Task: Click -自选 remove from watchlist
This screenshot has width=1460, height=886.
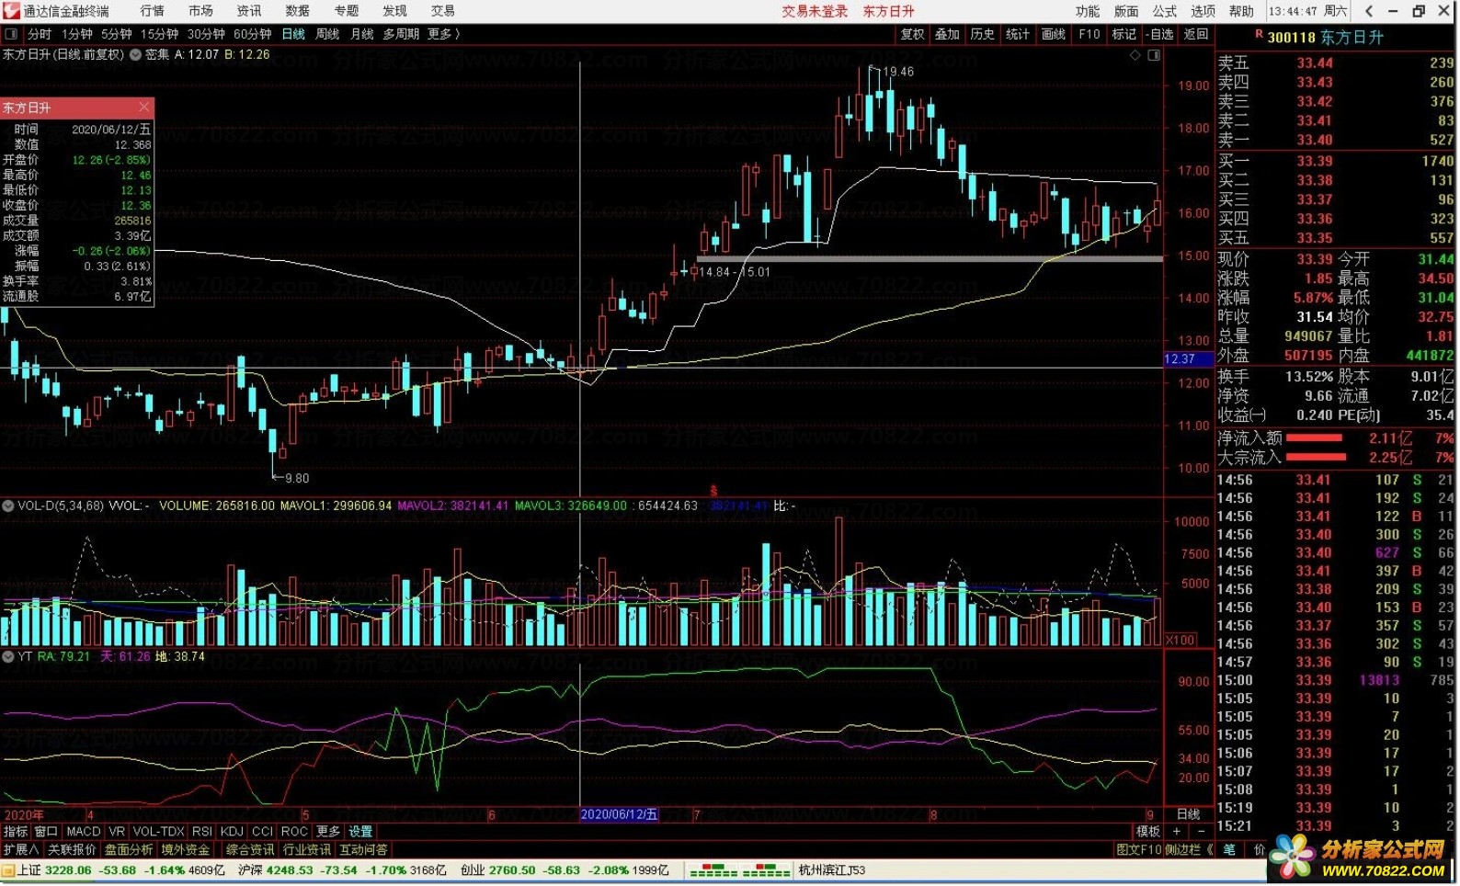Action: [1161, 34]
